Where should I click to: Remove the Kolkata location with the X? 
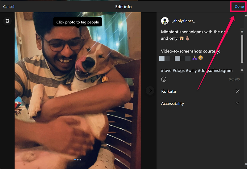pyautogui.click(x=237, y=91)
